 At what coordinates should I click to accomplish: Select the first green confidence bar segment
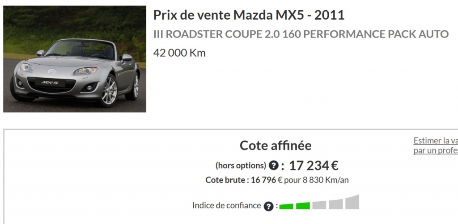[286, 207]
